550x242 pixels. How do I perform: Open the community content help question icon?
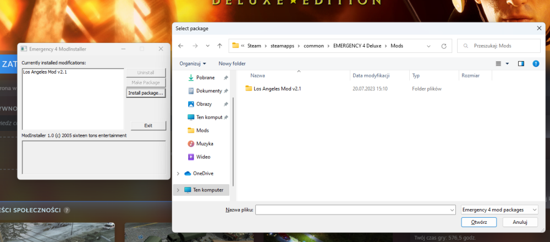point(67,210)
